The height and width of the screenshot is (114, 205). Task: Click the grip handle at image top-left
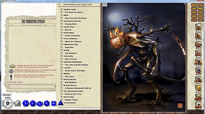[x=105, y=5]
